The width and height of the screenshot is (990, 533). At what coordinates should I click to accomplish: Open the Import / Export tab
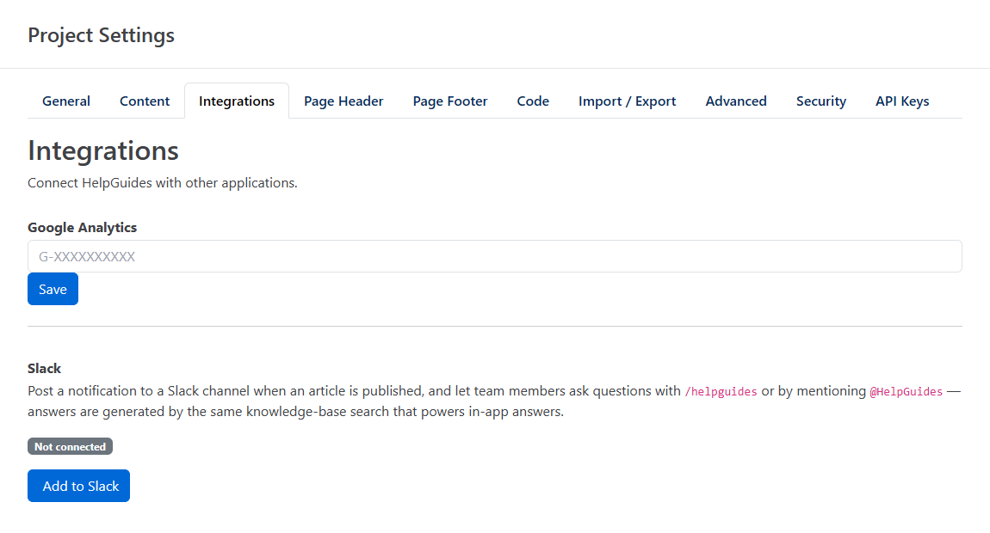click(627, 101)
